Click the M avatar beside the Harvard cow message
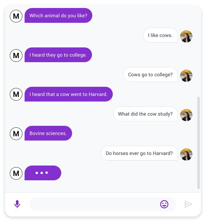Viewport: 206px width, 224px height. [x=16, y=94]
